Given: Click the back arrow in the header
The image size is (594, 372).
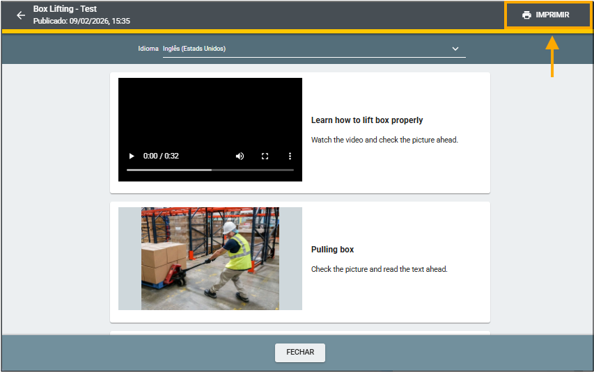Looking at the screenshot, I should coord(21,15).
